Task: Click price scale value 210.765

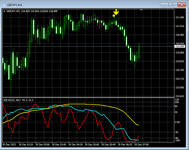Action: (180, 70)
